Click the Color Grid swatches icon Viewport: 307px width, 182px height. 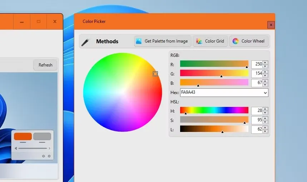coord(199,41)
